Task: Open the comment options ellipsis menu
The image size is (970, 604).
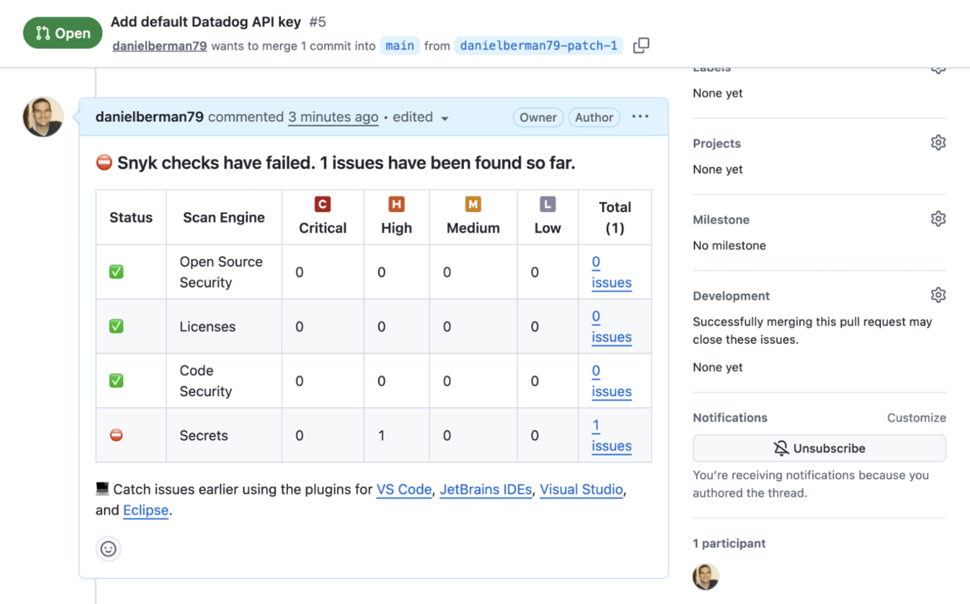Action: 640,117
